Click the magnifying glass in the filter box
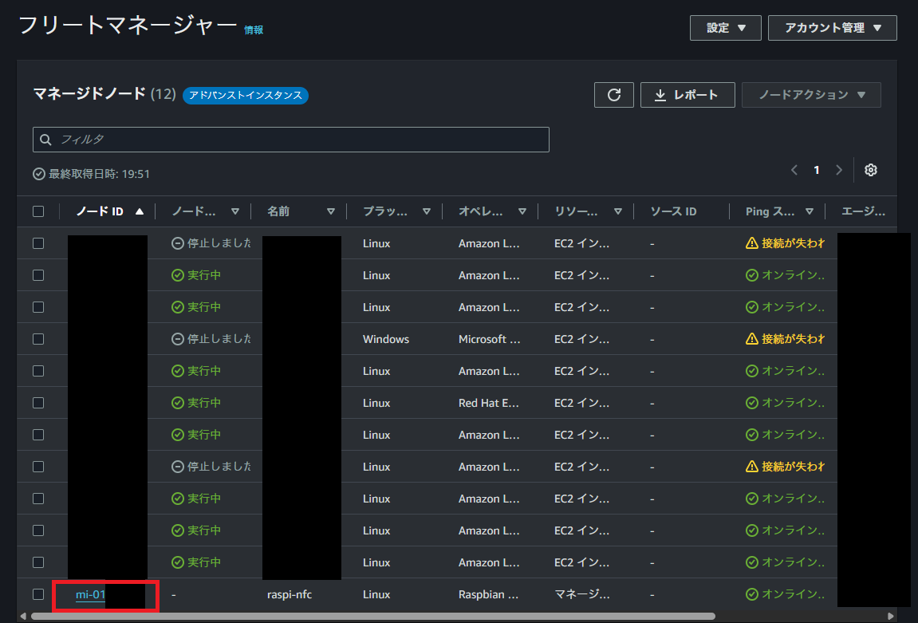The height and width of the screenshot is (623, 918). coord(45,139)
